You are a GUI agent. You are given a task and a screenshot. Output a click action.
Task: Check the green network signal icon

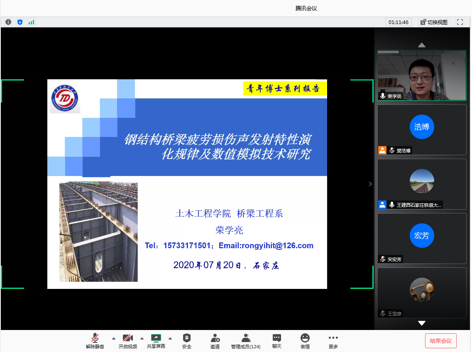tap(31, 22)
